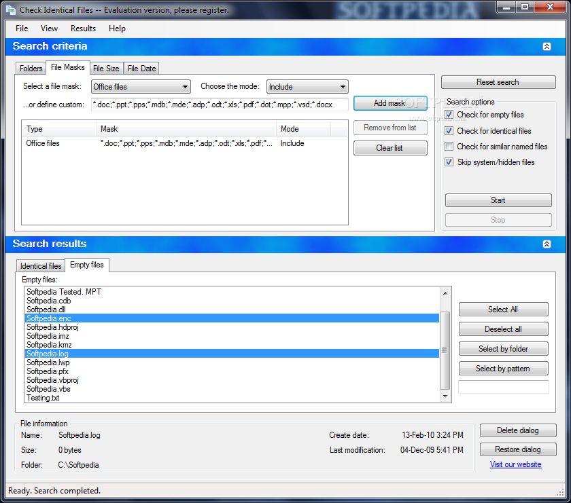Viewport: 571px width, 503px height.
Task: Open the Help menu
Action: [x=117, y=29]
